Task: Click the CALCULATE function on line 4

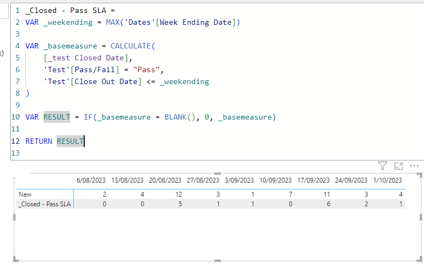Action: 131,46
